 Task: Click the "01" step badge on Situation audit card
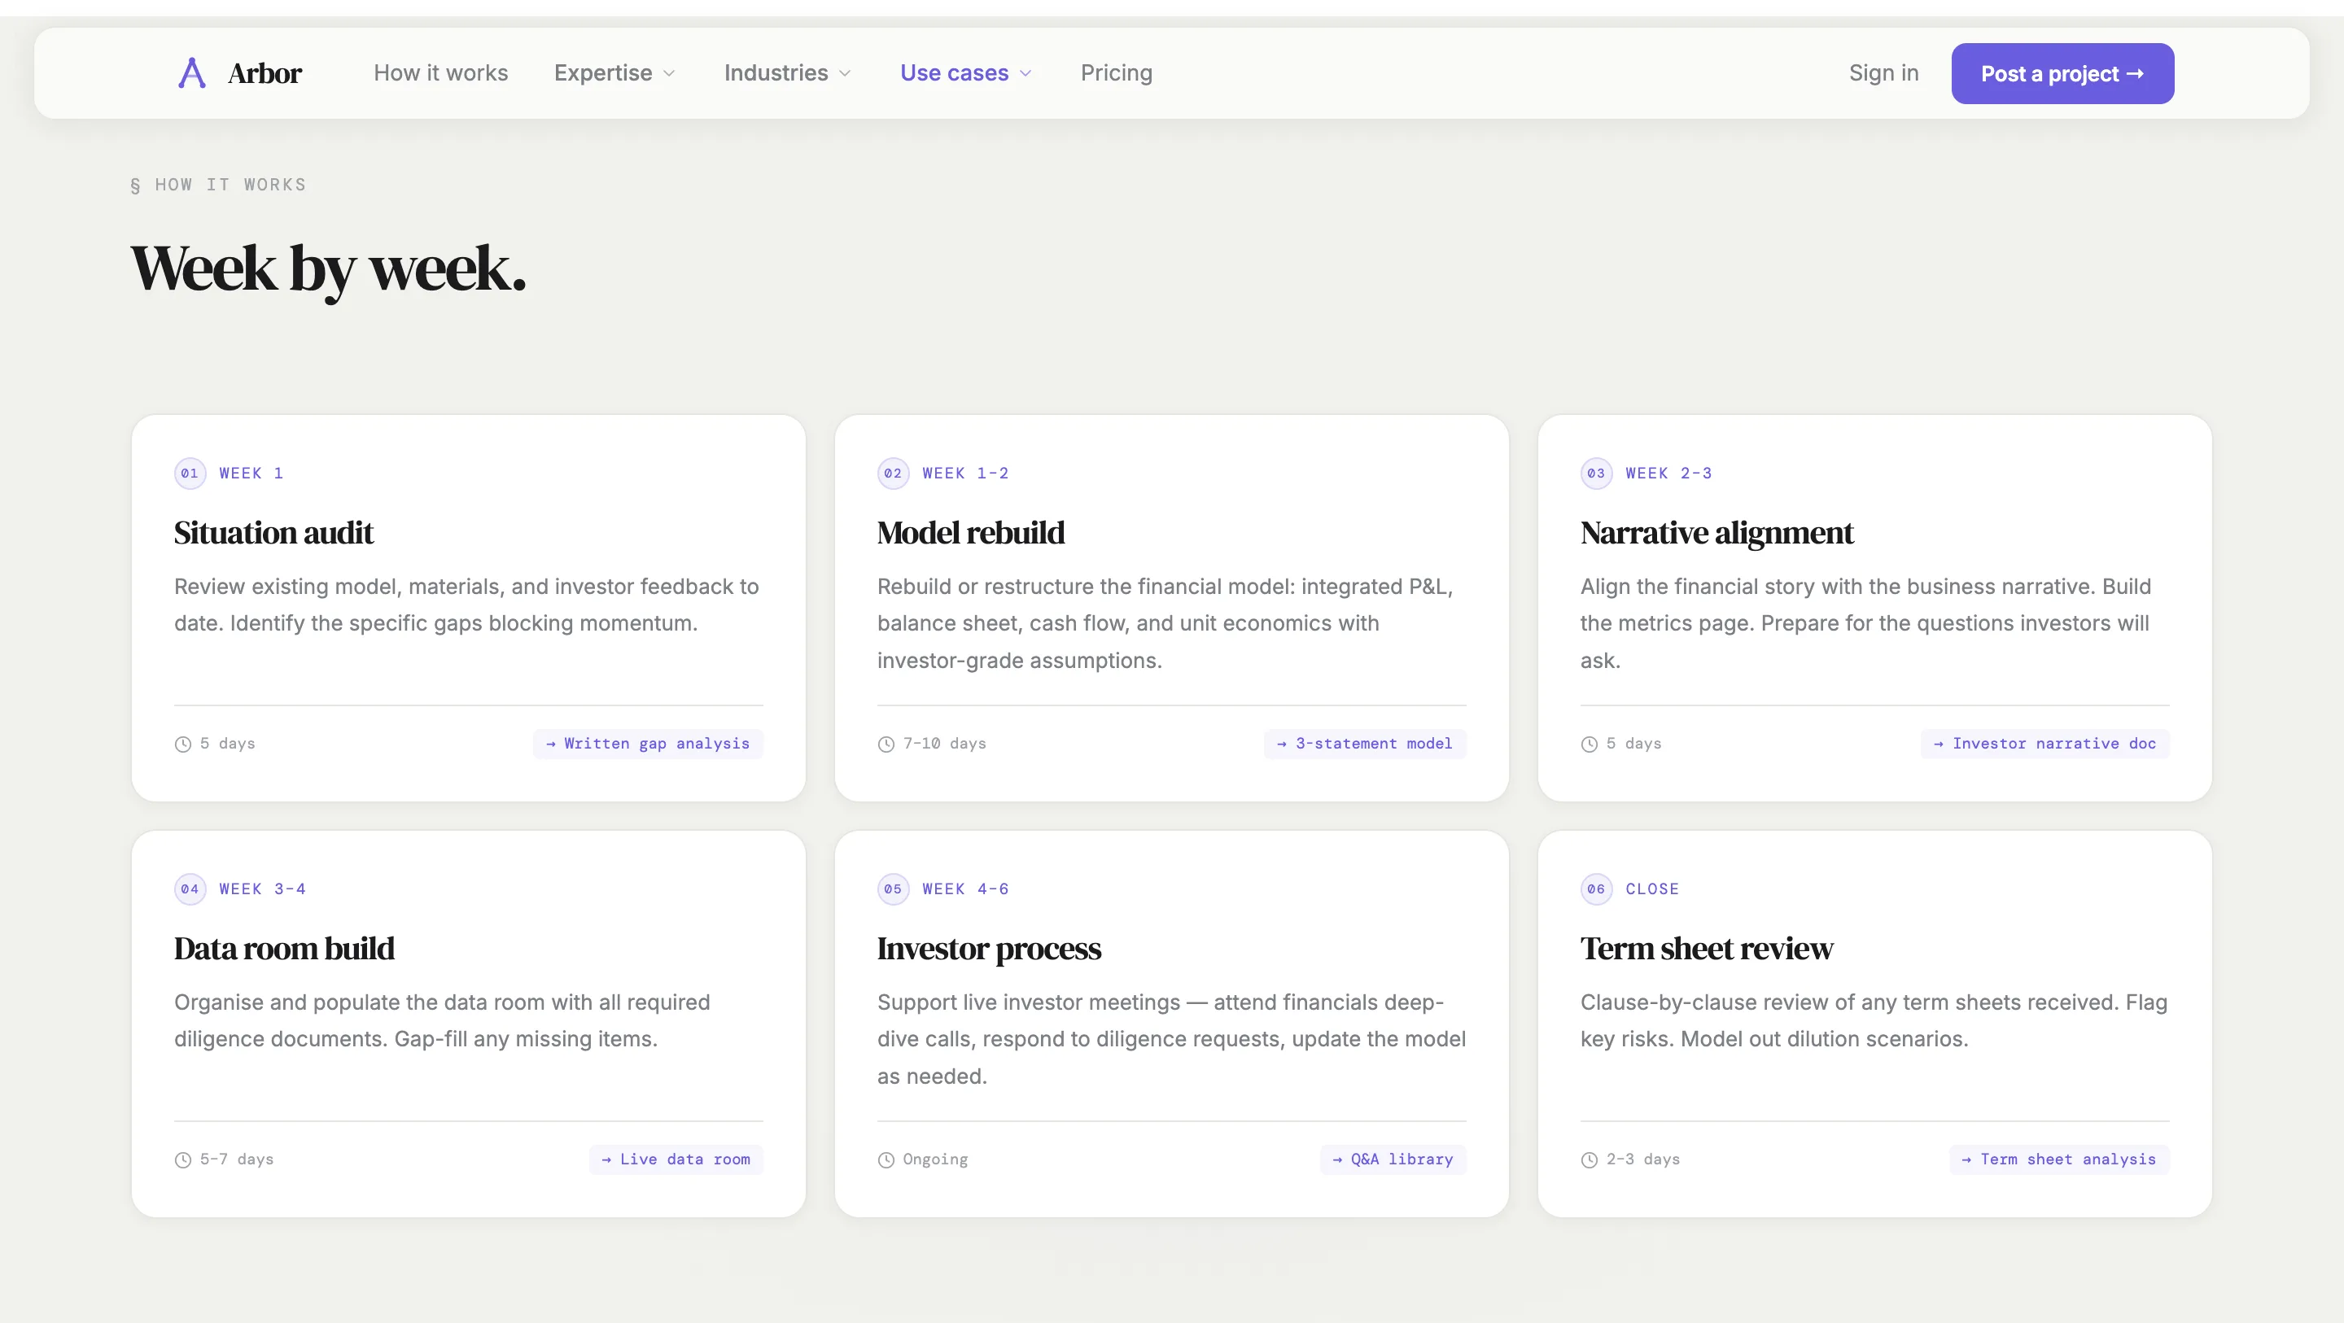[x=190, y=472]
